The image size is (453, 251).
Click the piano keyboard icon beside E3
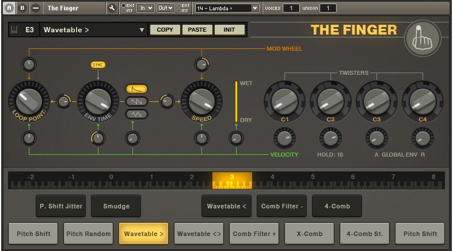pos(16,30)
